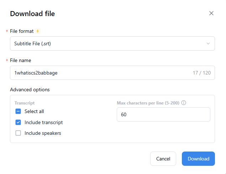Toggle the Select all checkbox
The width and height of the screenshot is (226, 174).
(18, 111)
